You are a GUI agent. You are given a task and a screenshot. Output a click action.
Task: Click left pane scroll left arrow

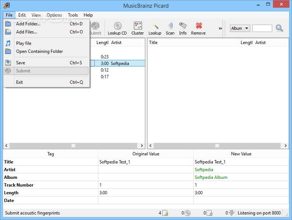(x=6, y=145)
